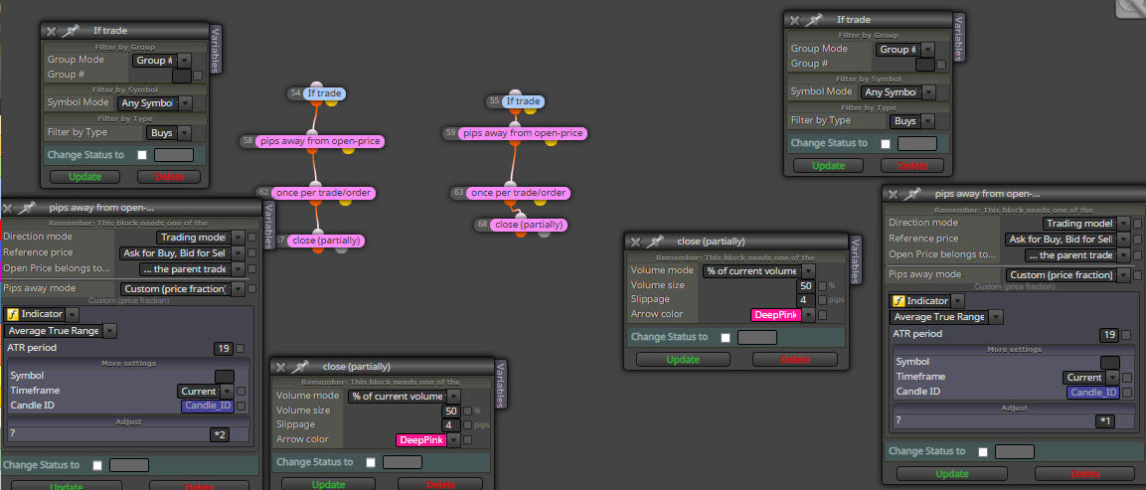Click DeepPink arrow color in lower close panel

[x=421, y=440]
